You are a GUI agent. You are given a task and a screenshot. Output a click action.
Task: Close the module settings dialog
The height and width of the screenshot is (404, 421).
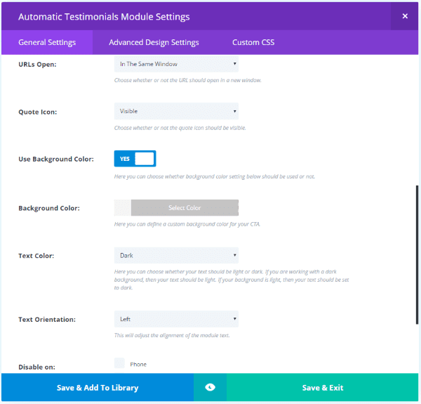coord(405,16)
